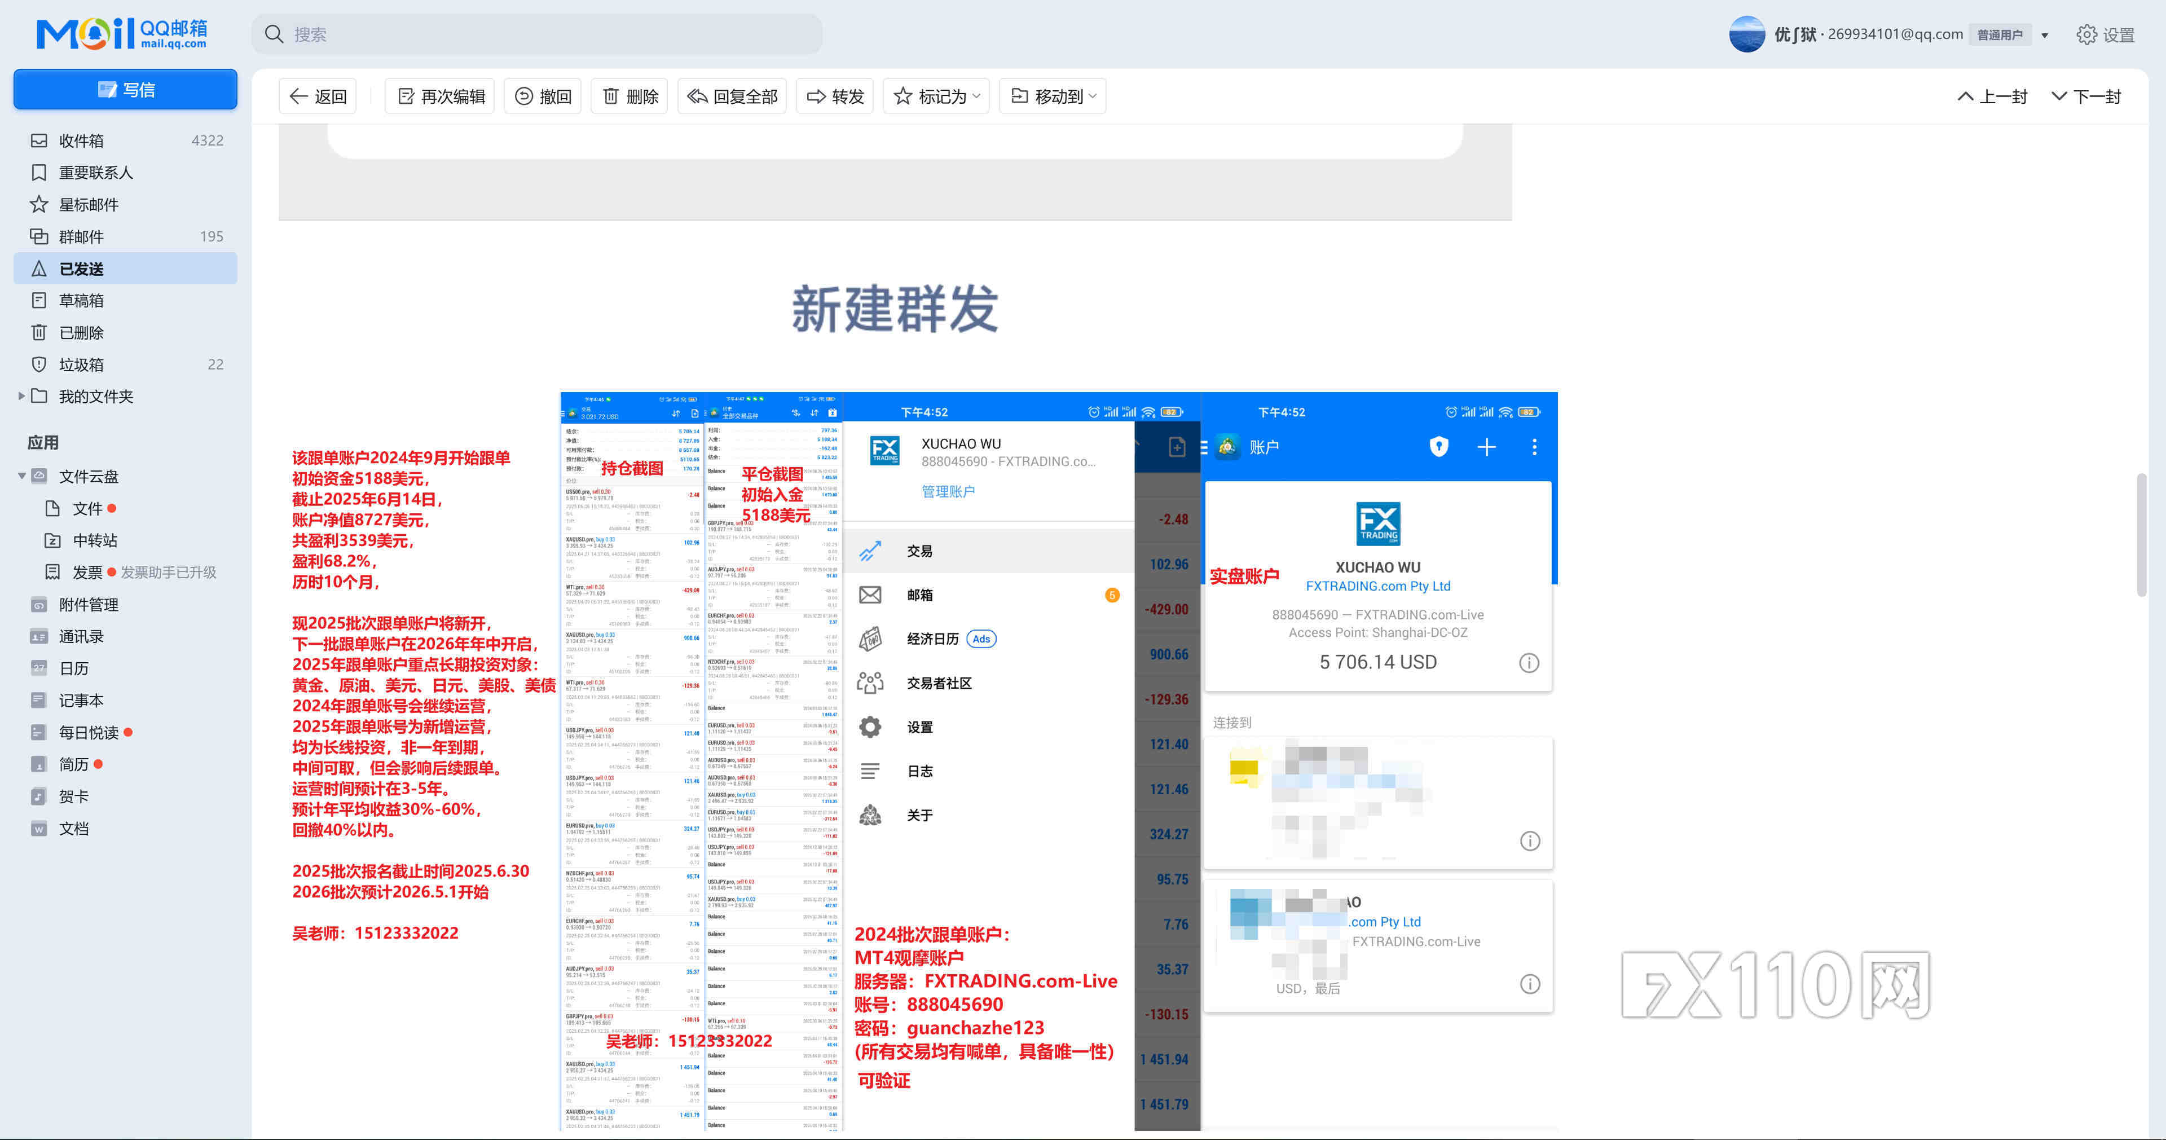This screenshot has height=1140, width=2166.
Task: Click the user avatar picture
Action: (x=1746, y=34)
